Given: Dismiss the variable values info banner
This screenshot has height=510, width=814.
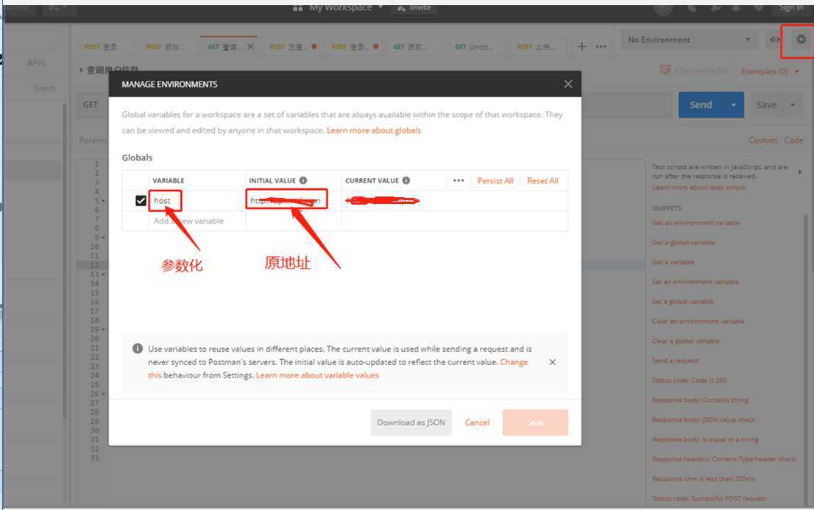Looking at the screenshot, I should (552, 362).
